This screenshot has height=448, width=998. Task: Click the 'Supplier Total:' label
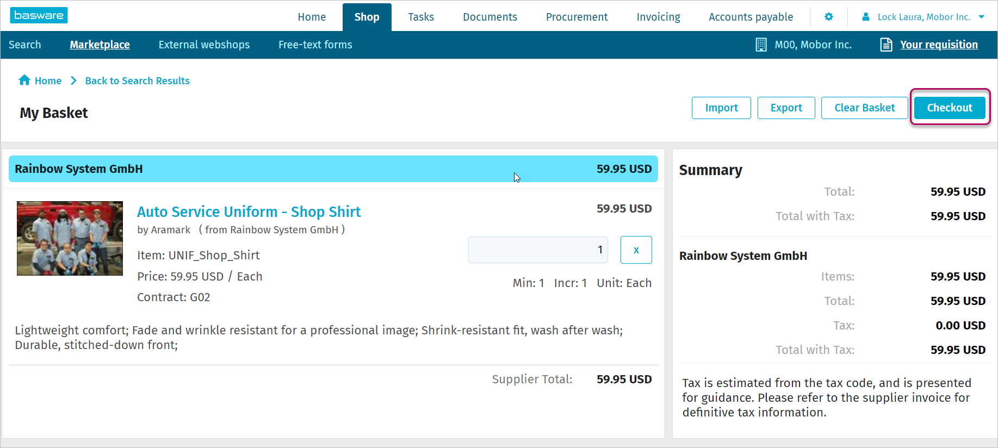coord(532,379)
